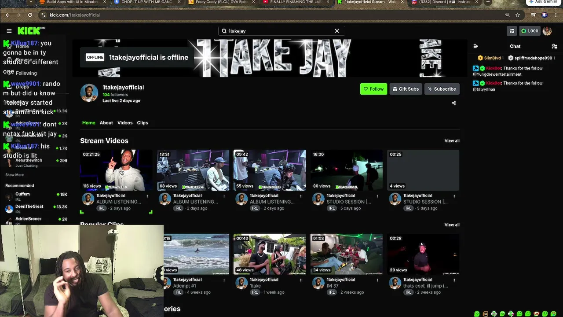Switch to FINALLY FINISHING YouTube tab
This screenshot has height=317, width=563.
(x=296, y=2)
